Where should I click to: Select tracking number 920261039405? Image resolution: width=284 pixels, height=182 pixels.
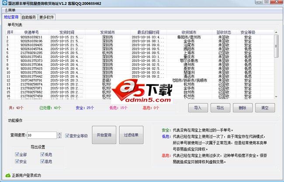(31, 45)
